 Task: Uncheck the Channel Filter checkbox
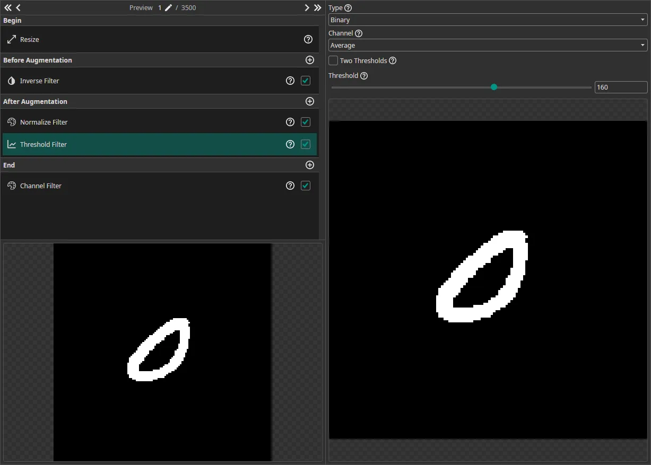coord(306,186)
